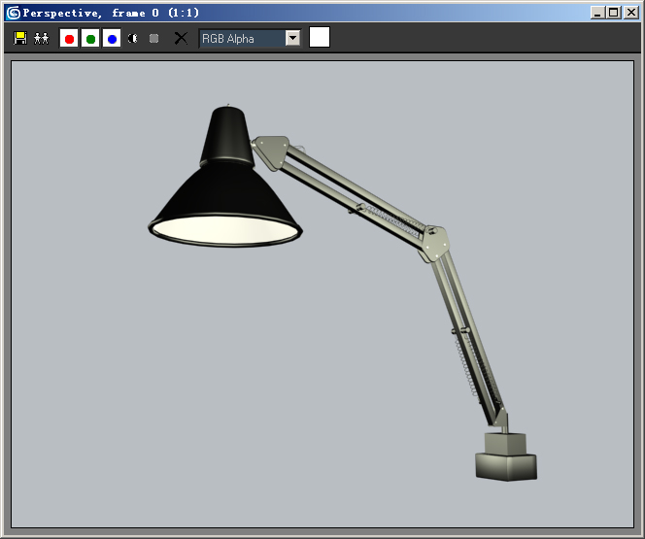Maximize the Perspective render window

click(x=613, y=13)
